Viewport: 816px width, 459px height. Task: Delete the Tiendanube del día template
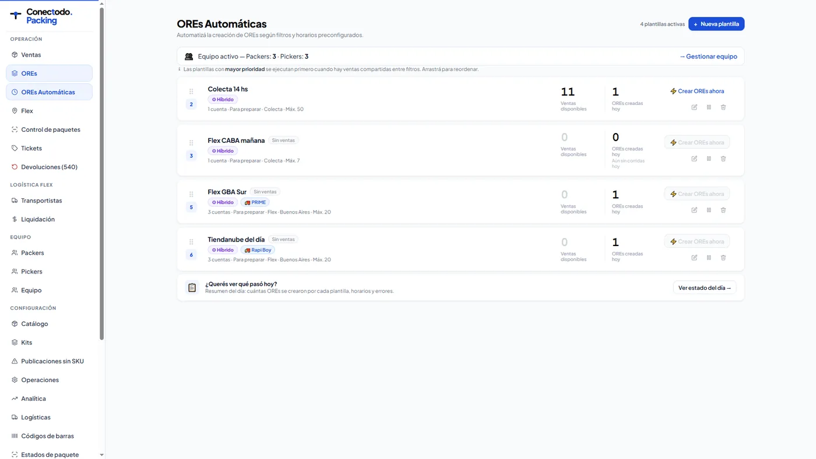pyautogui.click(x=723, y=258)
